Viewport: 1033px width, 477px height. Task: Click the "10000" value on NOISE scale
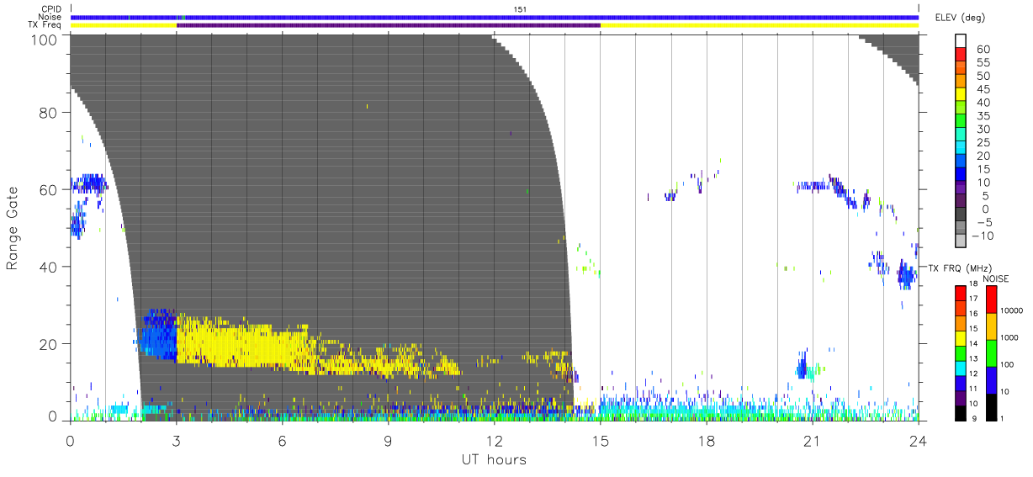(x=1012, y=310)
